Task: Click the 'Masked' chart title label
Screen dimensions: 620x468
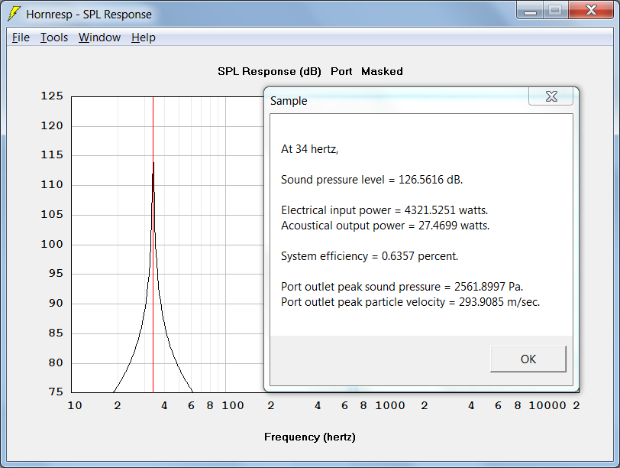Action: pos(382,71)
